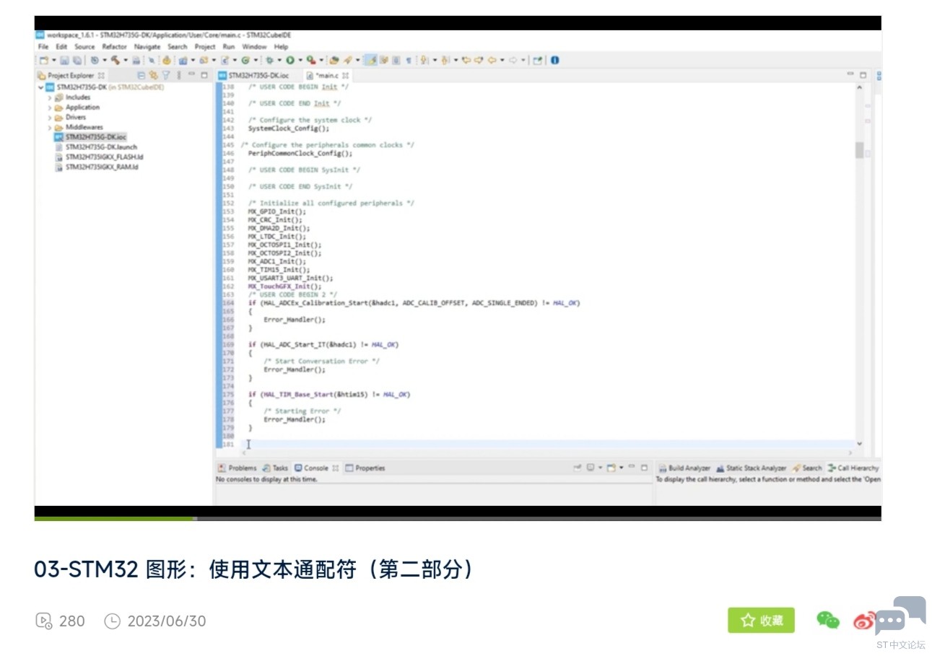
Task: Click the Build hammer icon
Action: pyautogui.click(x=115, y=61)
